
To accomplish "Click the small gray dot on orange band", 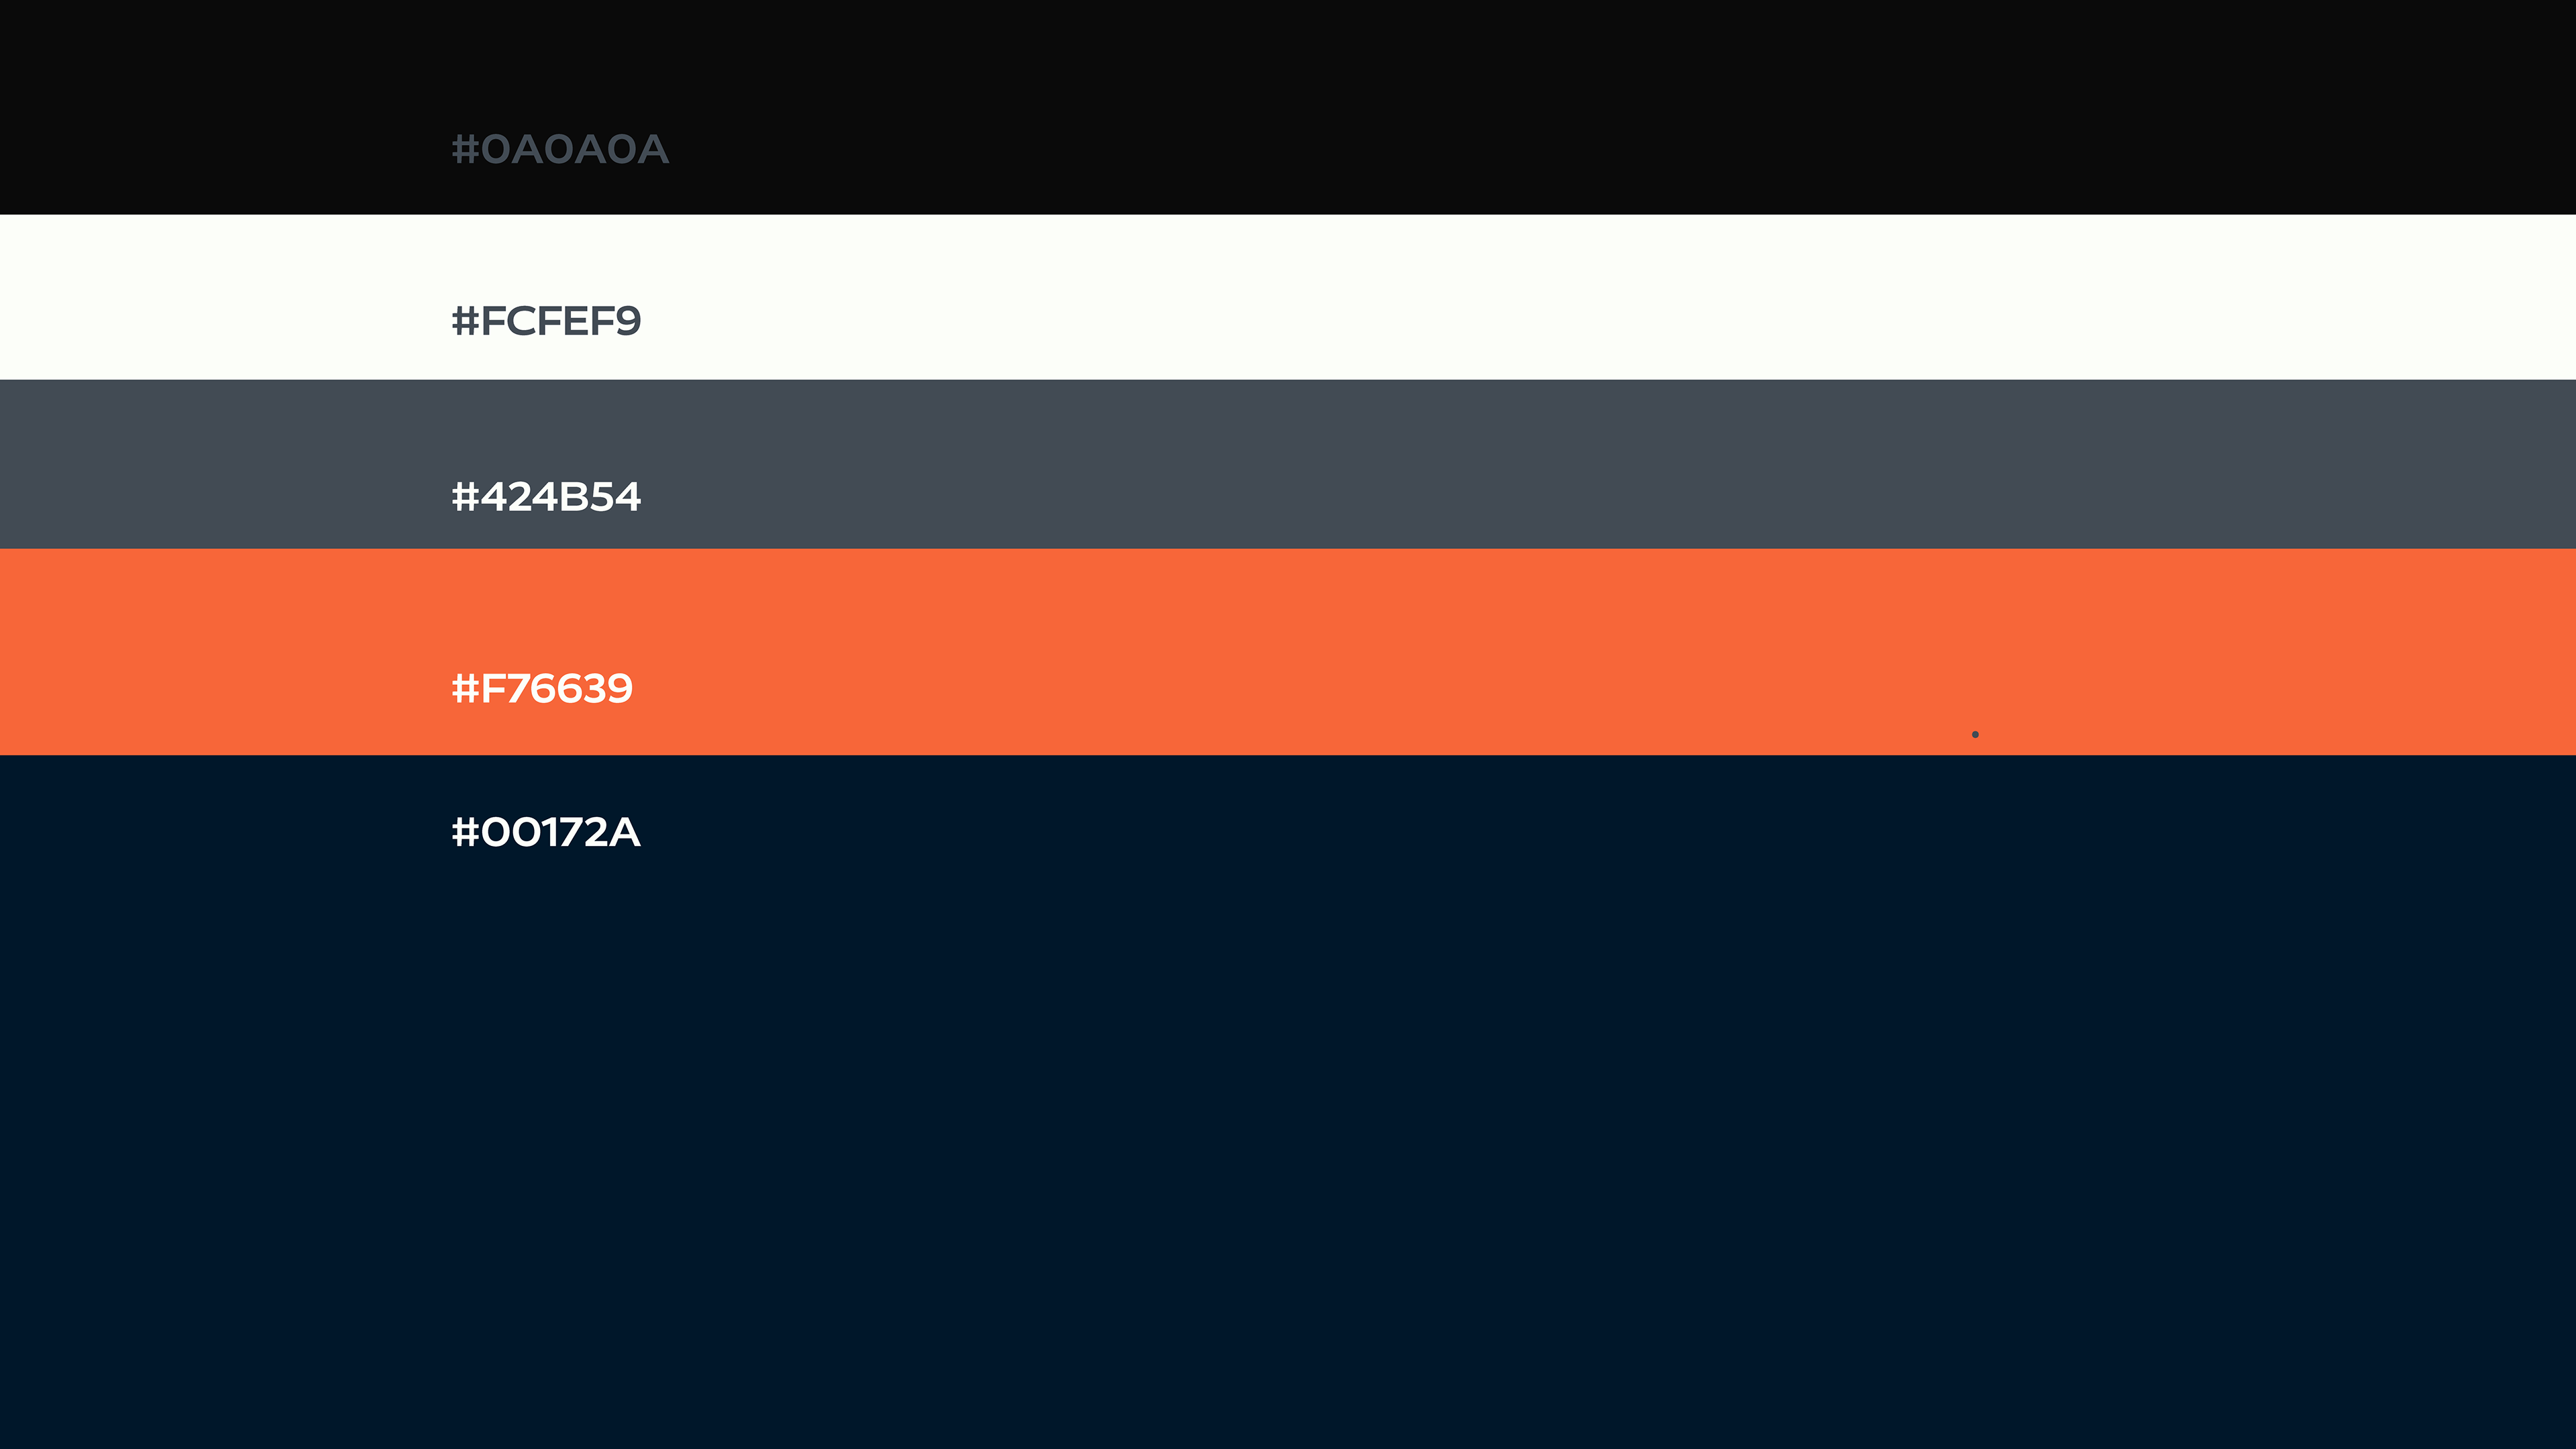I will pos(1975,734).
